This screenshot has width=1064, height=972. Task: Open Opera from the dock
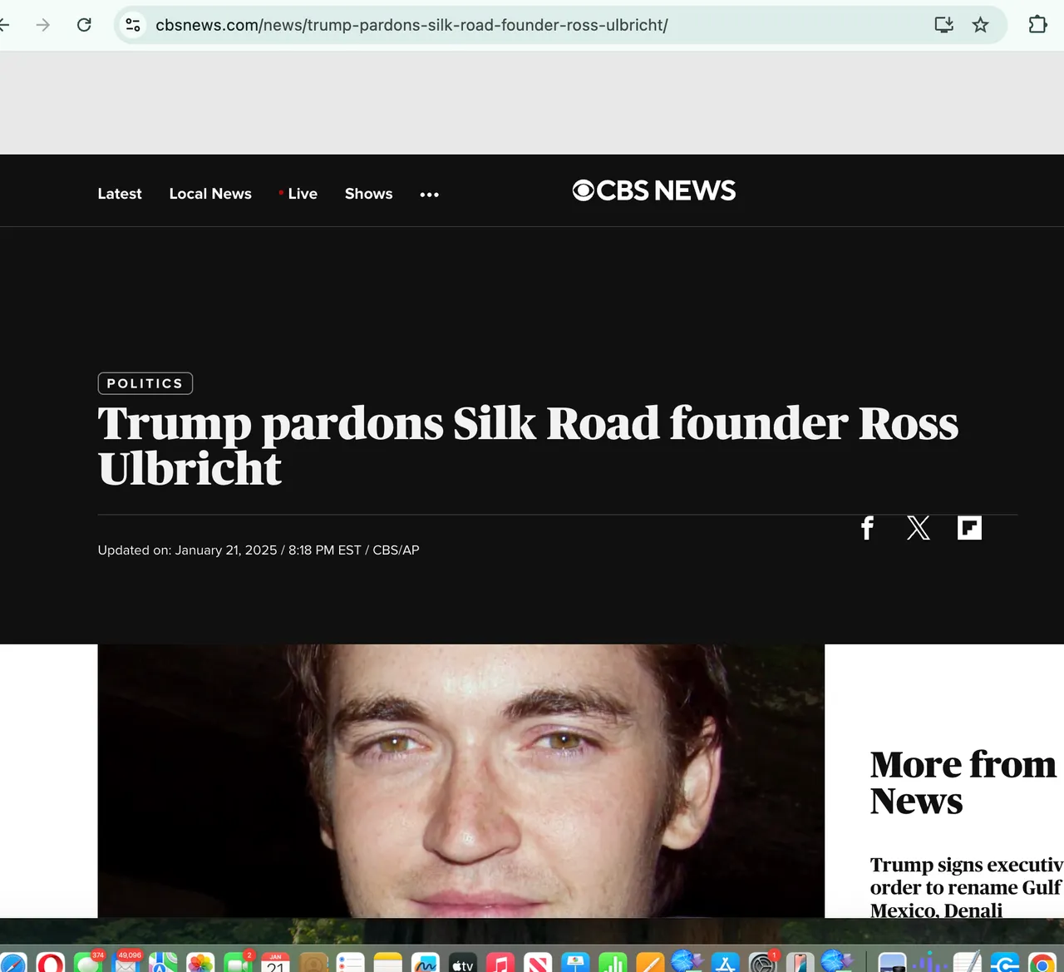[x=51, y=962]
